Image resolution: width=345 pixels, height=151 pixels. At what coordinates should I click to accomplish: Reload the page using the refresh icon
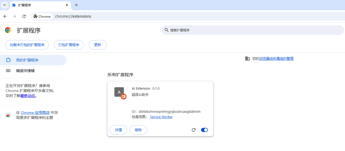[24, 16]
